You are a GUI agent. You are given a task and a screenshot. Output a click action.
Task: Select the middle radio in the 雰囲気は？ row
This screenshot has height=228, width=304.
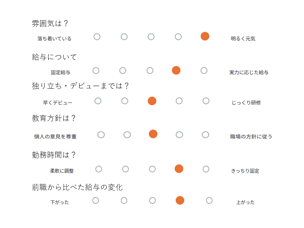(x=151, y=37)
